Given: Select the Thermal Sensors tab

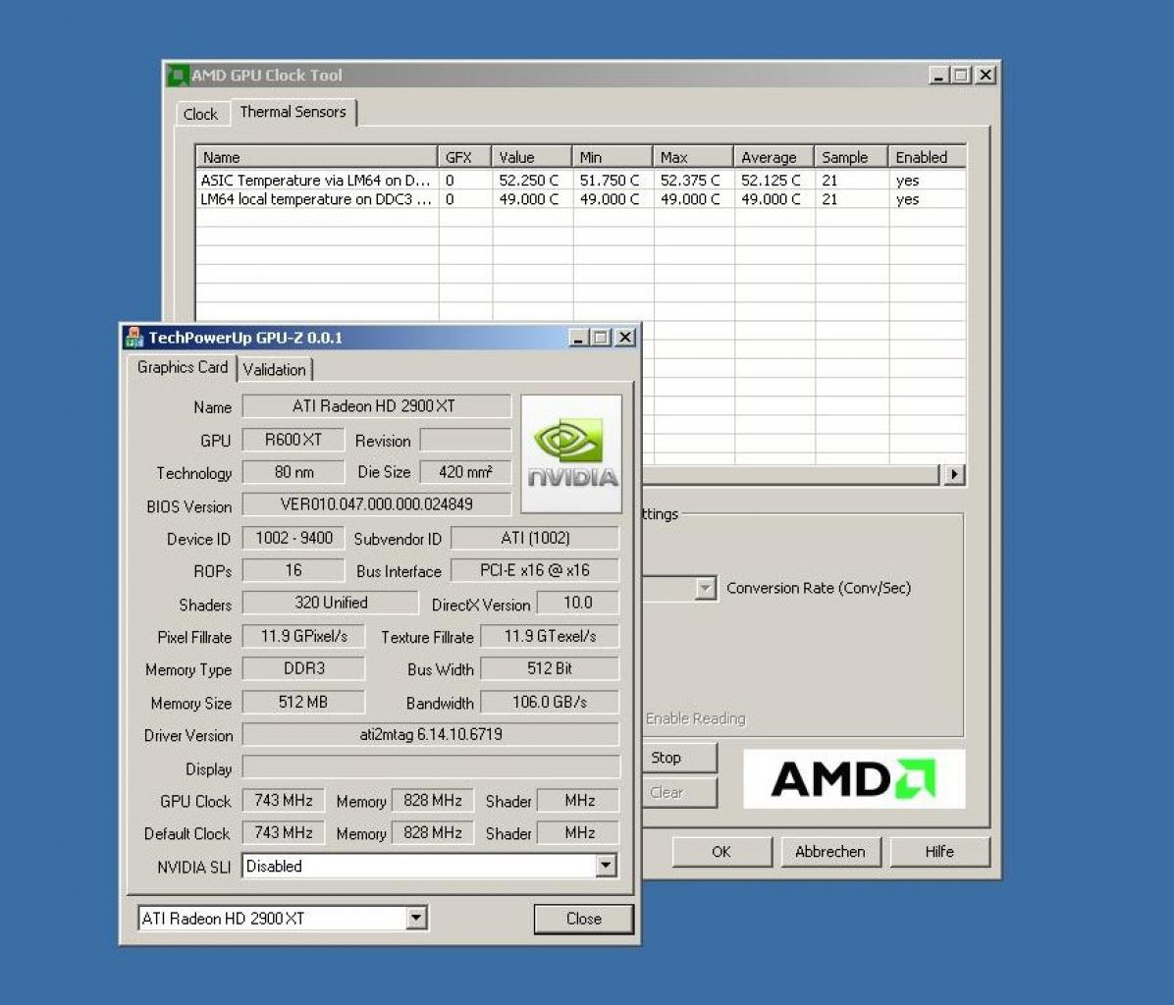Looking at the screenshot, I should pyautogui.click(x=293, y=112).
